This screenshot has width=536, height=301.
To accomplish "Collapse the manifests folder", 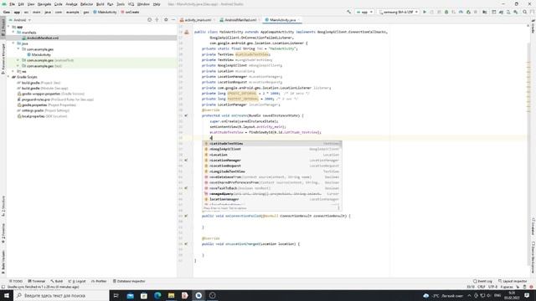I will 13,32.
